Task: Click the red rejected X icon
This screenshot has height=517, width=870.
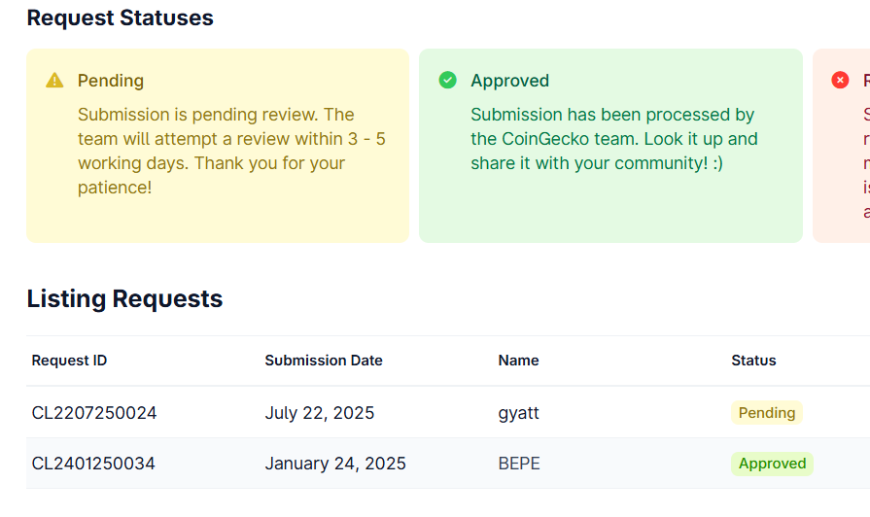Action: pos(840,80)
